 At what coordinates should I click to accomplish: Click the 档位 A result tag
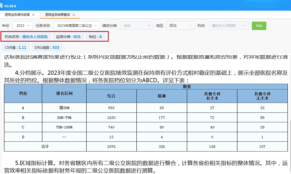pos(95,37)
